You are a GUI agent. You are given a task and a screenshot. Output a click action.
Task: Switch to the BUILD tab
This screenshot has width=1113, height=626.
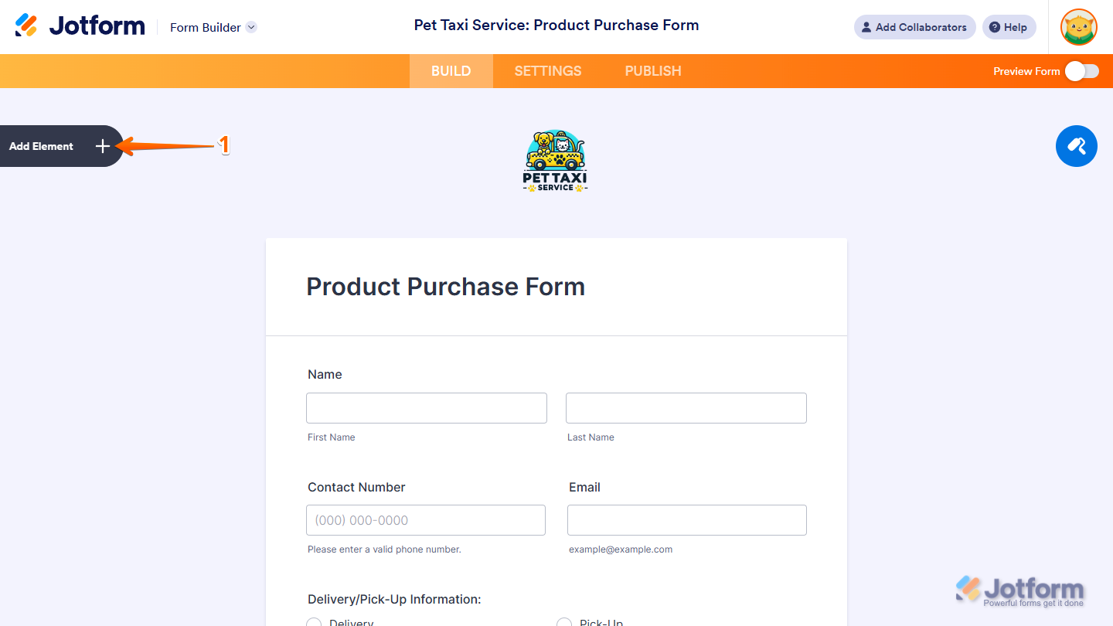coord(451,71)
